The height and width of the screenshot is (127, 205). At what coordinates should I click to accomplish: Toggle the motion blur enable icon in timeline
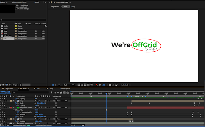[x=64, y=92]
